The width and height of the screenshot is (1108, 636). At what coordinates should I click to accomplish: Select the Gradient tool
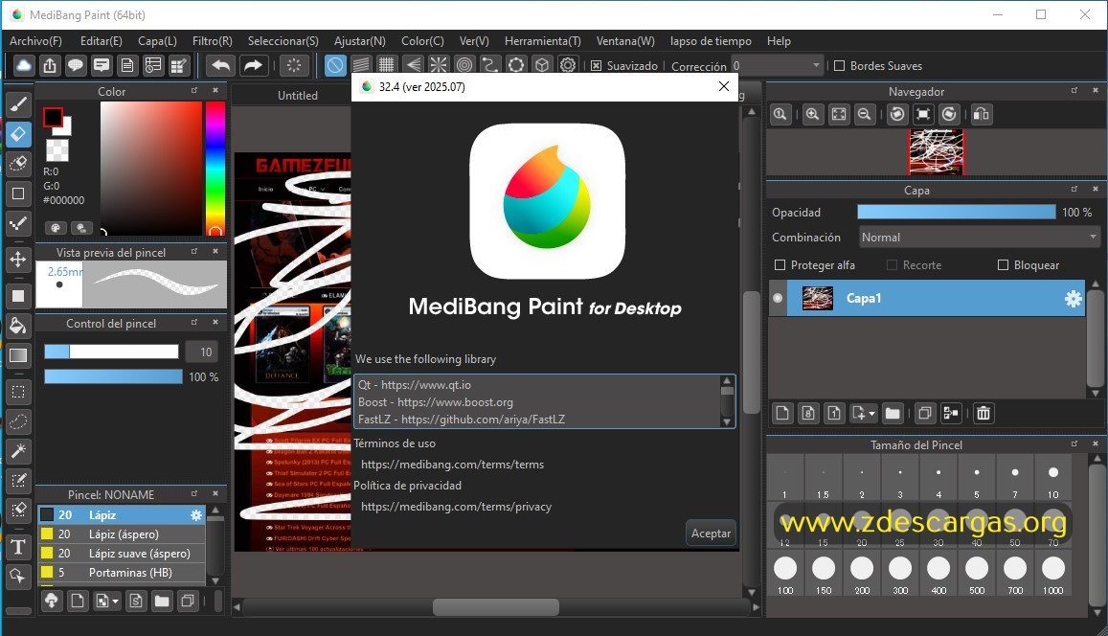[x=18, y=355]
